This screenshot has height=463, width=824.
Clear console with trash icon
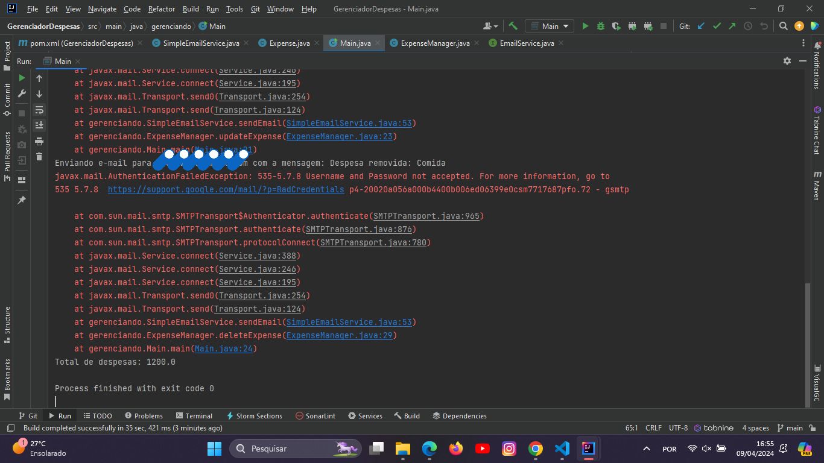[x=39, y=157]
